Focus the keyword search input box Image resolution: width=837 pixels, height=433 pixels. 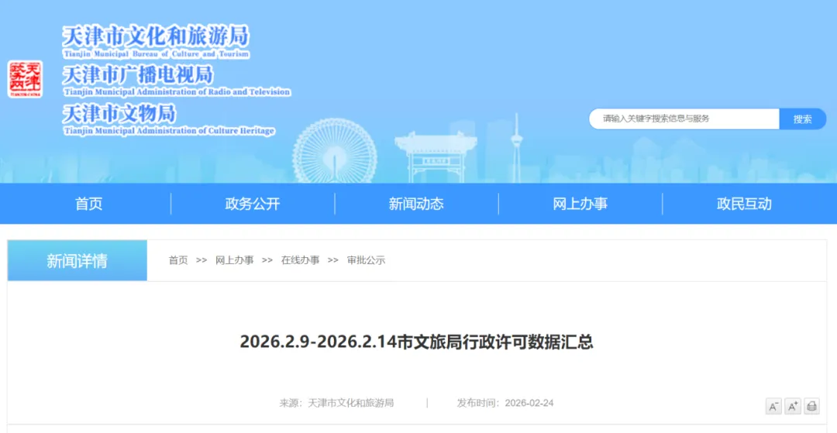coord(684,119)
